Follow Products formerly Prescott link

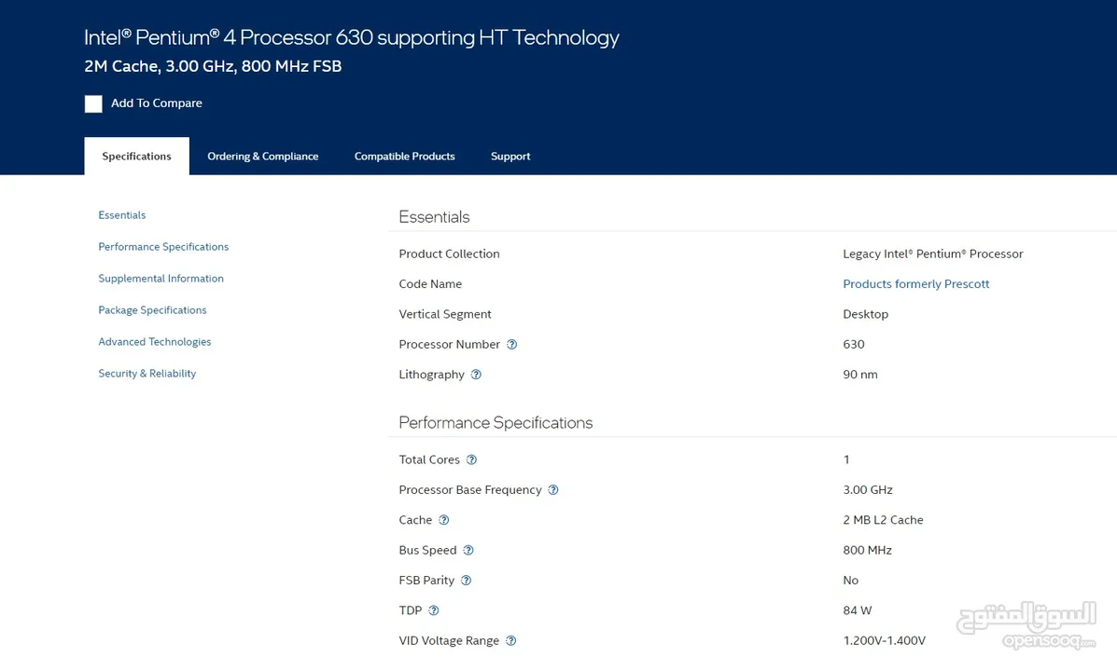pyautogui.click(x=916, y=284)
